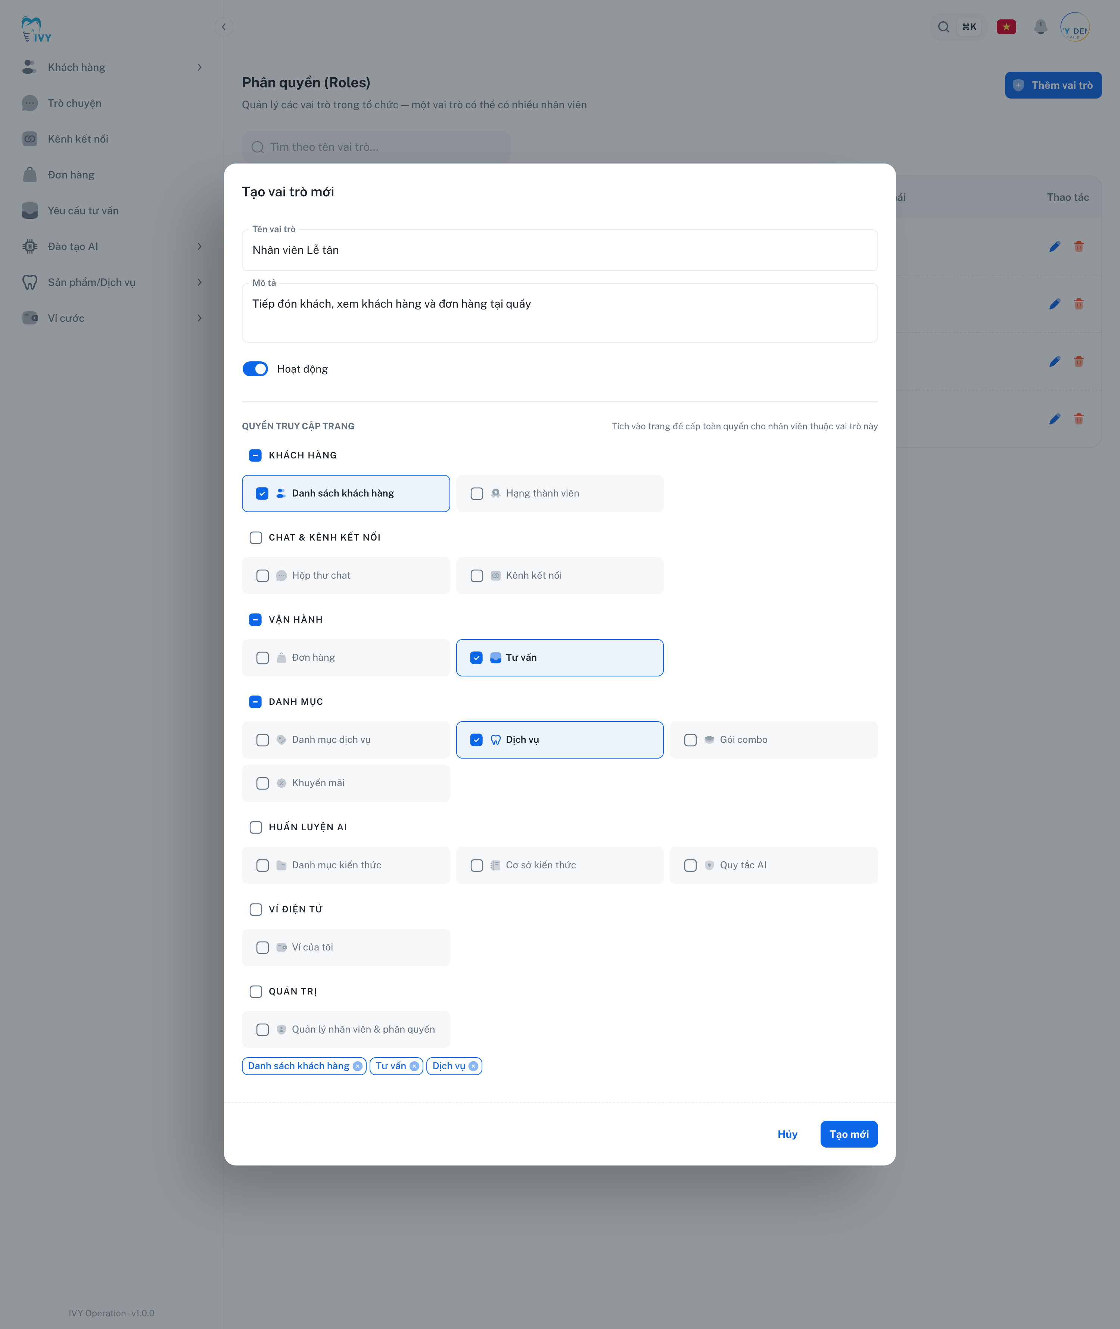Click the Đào tạo AI chip icon
The width and height of the screenshot is (1120, 1329).
tap(29, 246)
